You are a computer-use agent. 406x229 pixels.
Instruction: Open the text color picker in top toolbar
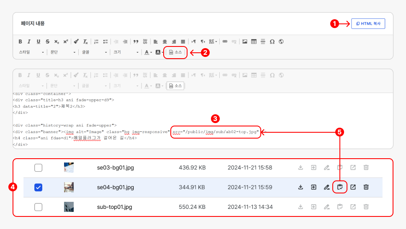pos(148,52)
